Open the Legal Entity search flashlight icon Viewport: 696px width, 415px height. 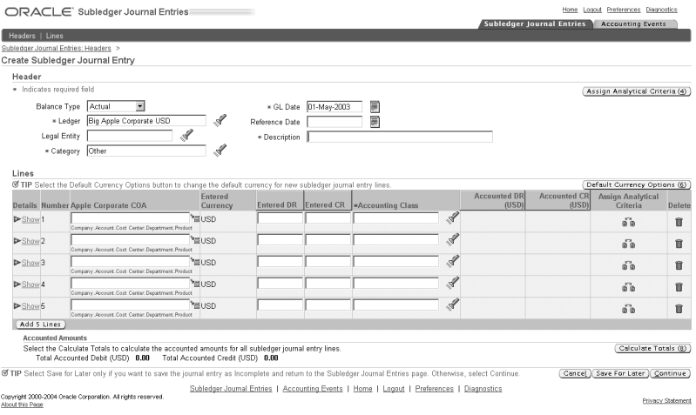[x=186, y=135]
